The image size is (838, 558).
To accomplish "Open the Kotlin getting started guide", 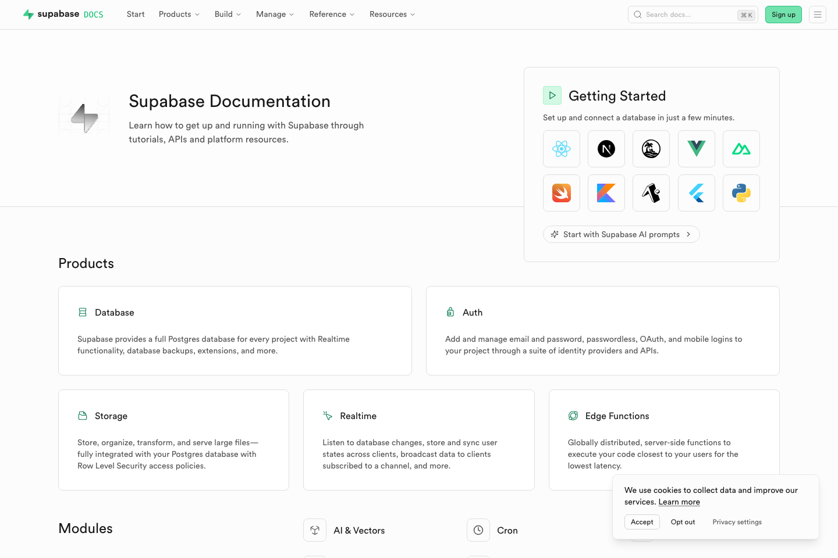I will (606, 193).
